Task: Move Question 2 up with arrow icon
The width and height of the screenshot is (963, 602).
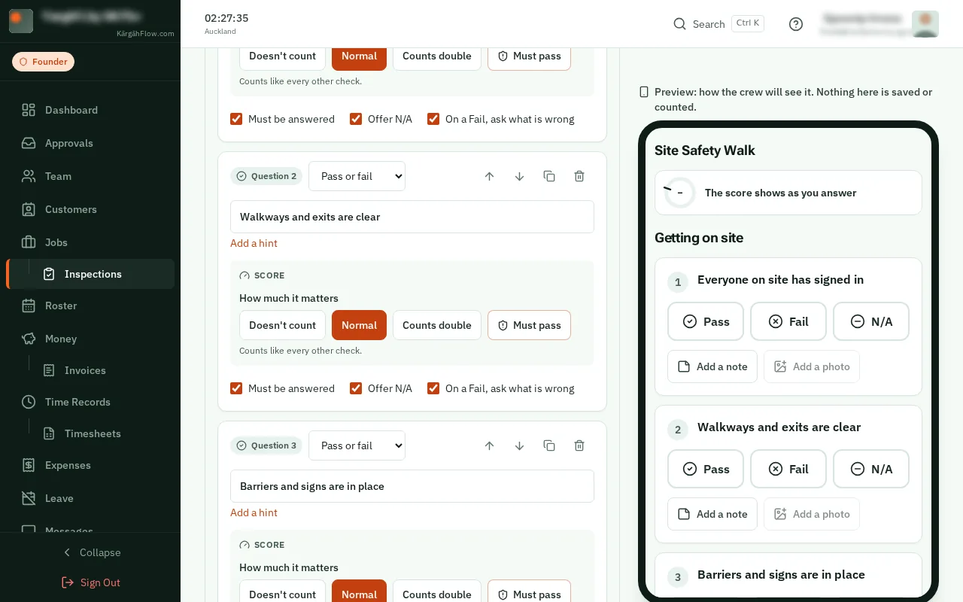Action: pos(489,176)
